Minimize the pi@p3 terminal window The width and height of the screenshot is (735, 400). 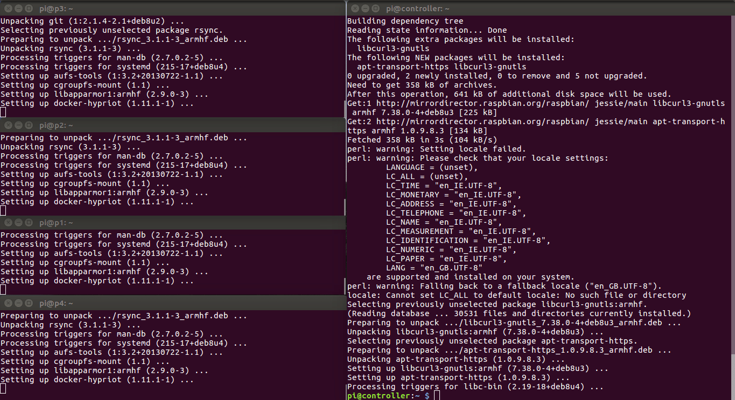point(18,8)
